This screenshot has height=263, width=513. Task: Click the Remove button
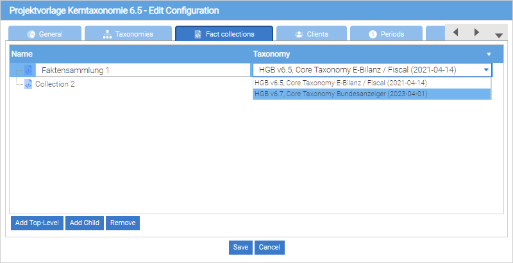pyautogui.click(x=122, y=223)
